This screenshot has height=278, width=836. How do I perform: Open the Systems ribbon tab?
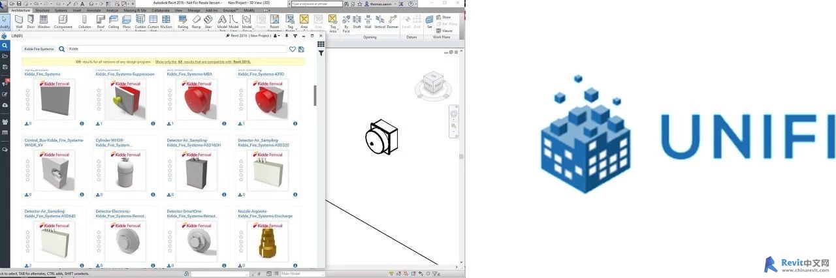coord(61,10)
